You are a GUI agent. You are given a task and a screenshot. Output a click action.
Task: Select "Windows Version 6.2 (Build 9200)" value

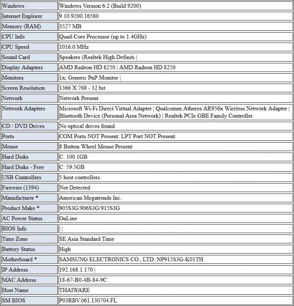[x=100, y=6]
